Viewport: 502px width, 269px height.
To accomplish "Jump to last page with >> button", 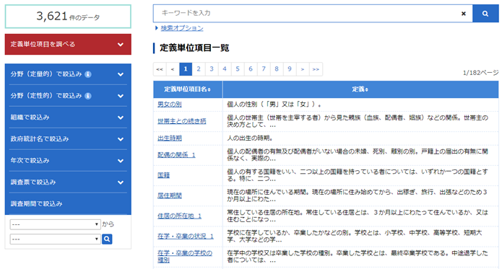I will [316, 69].
